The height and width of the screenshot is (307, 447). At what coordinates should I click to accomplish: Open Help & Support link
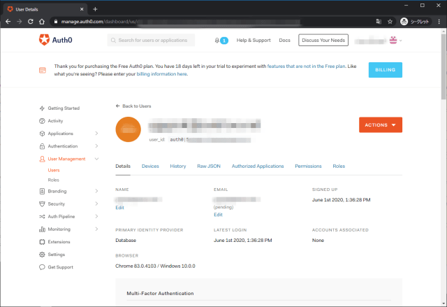pyautogui.click(x=254, y=41)
